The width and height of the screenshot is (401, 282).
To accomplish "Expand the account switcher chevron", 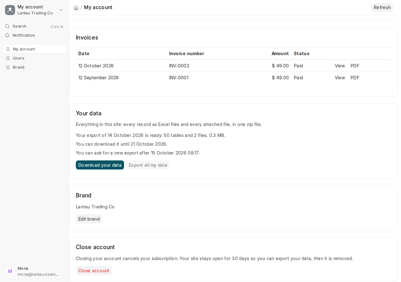I will 61,10.
